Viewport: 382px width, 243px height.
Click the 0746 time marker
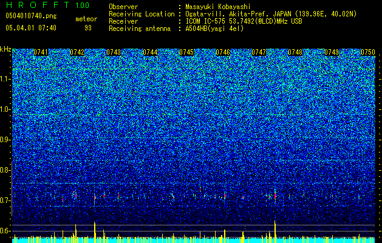point(223,52)
